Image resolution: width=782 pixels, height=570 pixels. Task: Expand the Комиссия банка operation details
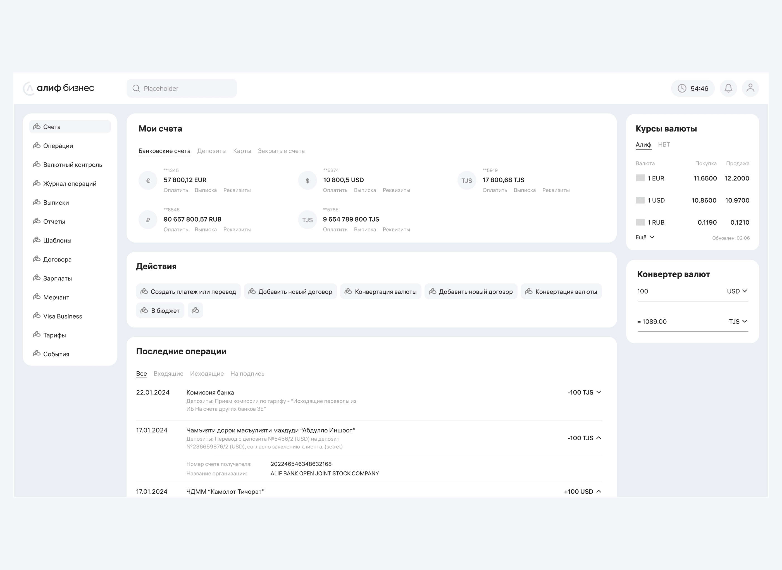[599, 392]
